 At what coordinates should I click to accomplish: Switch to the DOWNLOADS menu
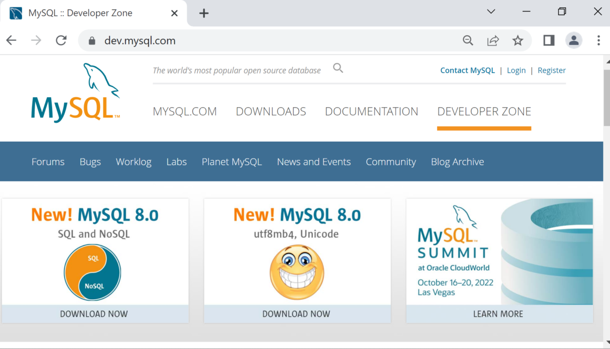[x=271, y=111]
